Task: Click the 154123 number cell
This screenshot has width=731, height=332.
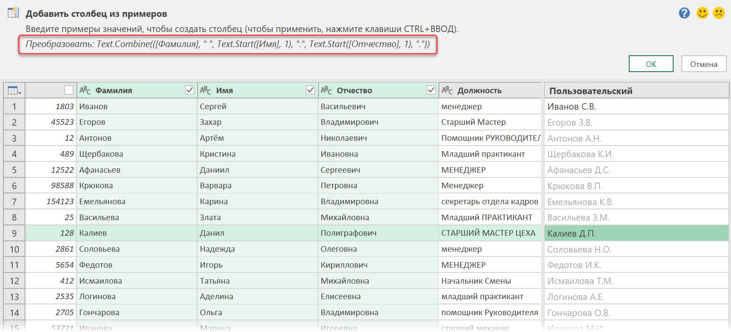Action: (51, 202)
